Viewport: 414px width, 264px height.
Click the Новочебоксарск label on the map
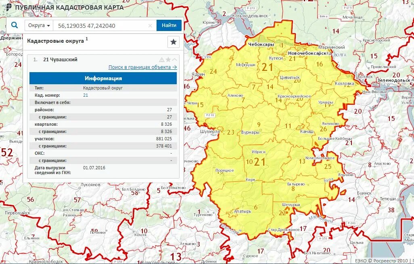pos(307,53)
